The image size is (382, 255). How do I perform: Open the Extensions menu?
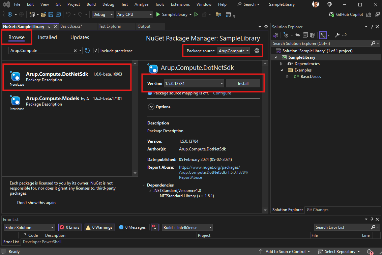click(x=180, y=4)
